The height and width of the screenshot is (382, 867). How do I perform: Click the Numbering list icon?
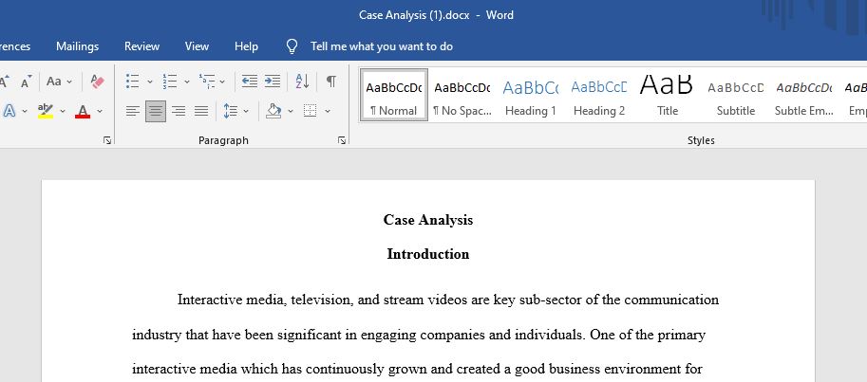170,82
